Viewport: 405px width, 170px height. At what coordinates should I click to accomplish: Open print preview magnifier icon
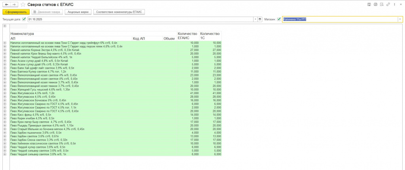[382, 4]
